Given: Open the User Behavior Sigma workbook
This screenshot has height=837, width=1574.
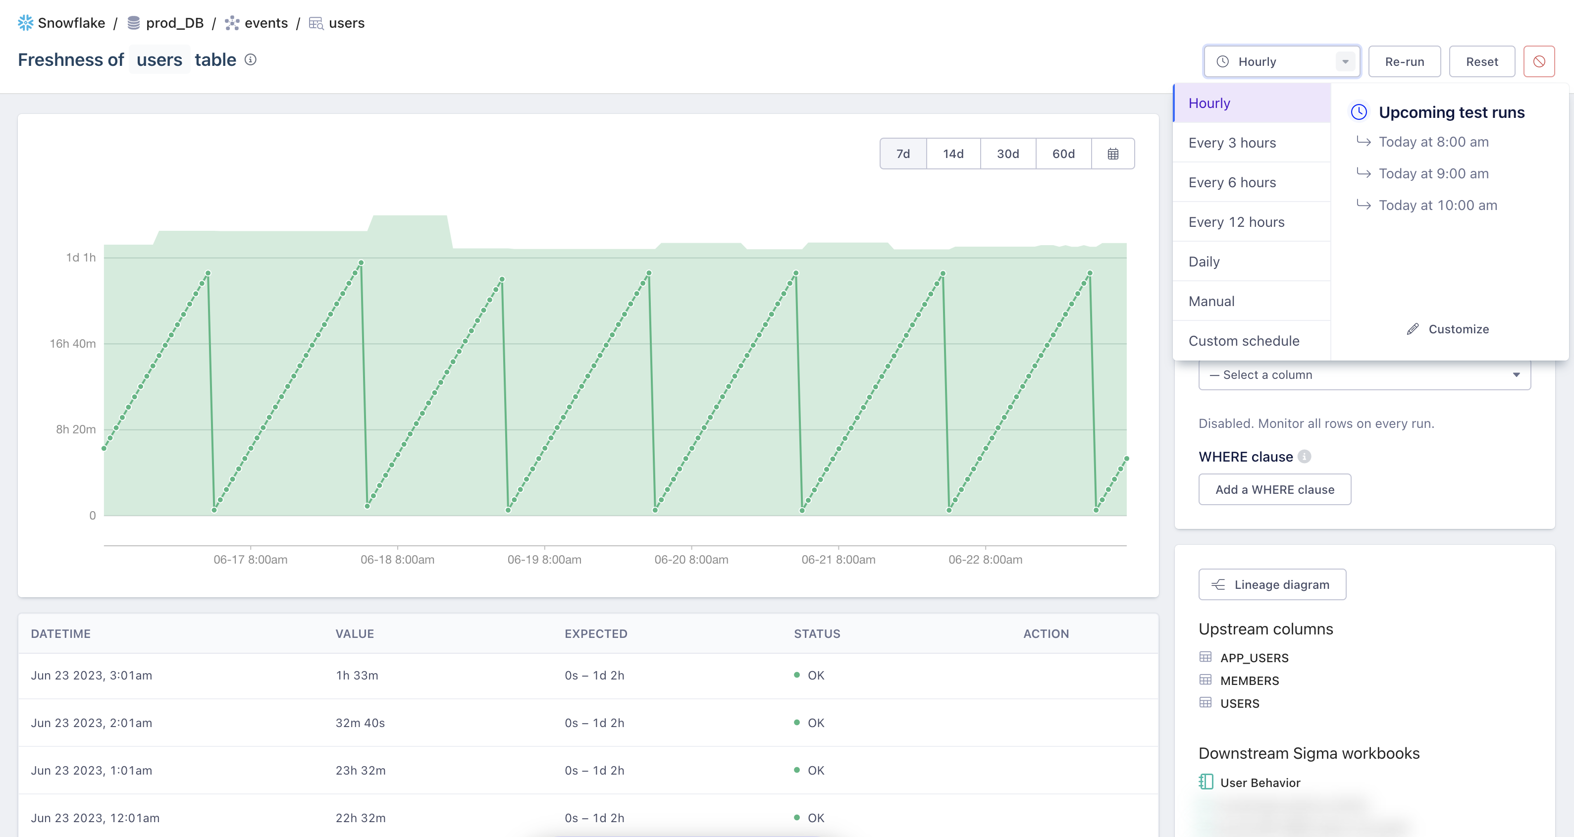Looking at the screenshot, I should [x=1259, y=783].
